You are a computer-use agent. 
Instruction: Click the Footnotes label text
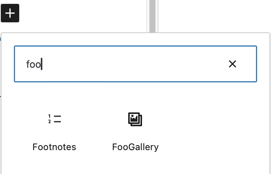click(x=54, y=147)
